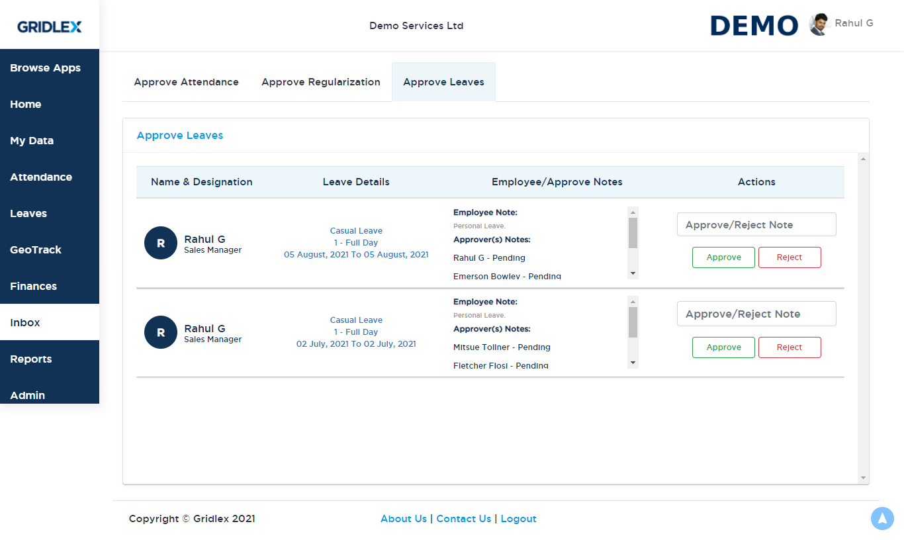Viewport: 904px width, 540px height.
Task: Click main panel scrollbar up arrow
Action: tap(863, 159)
